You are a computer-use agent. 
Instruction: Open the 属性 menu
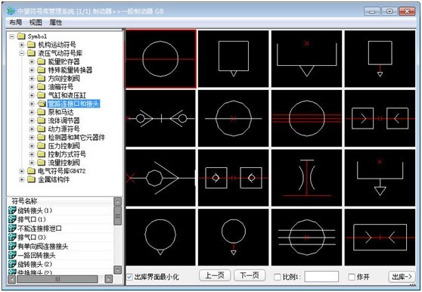56,23
